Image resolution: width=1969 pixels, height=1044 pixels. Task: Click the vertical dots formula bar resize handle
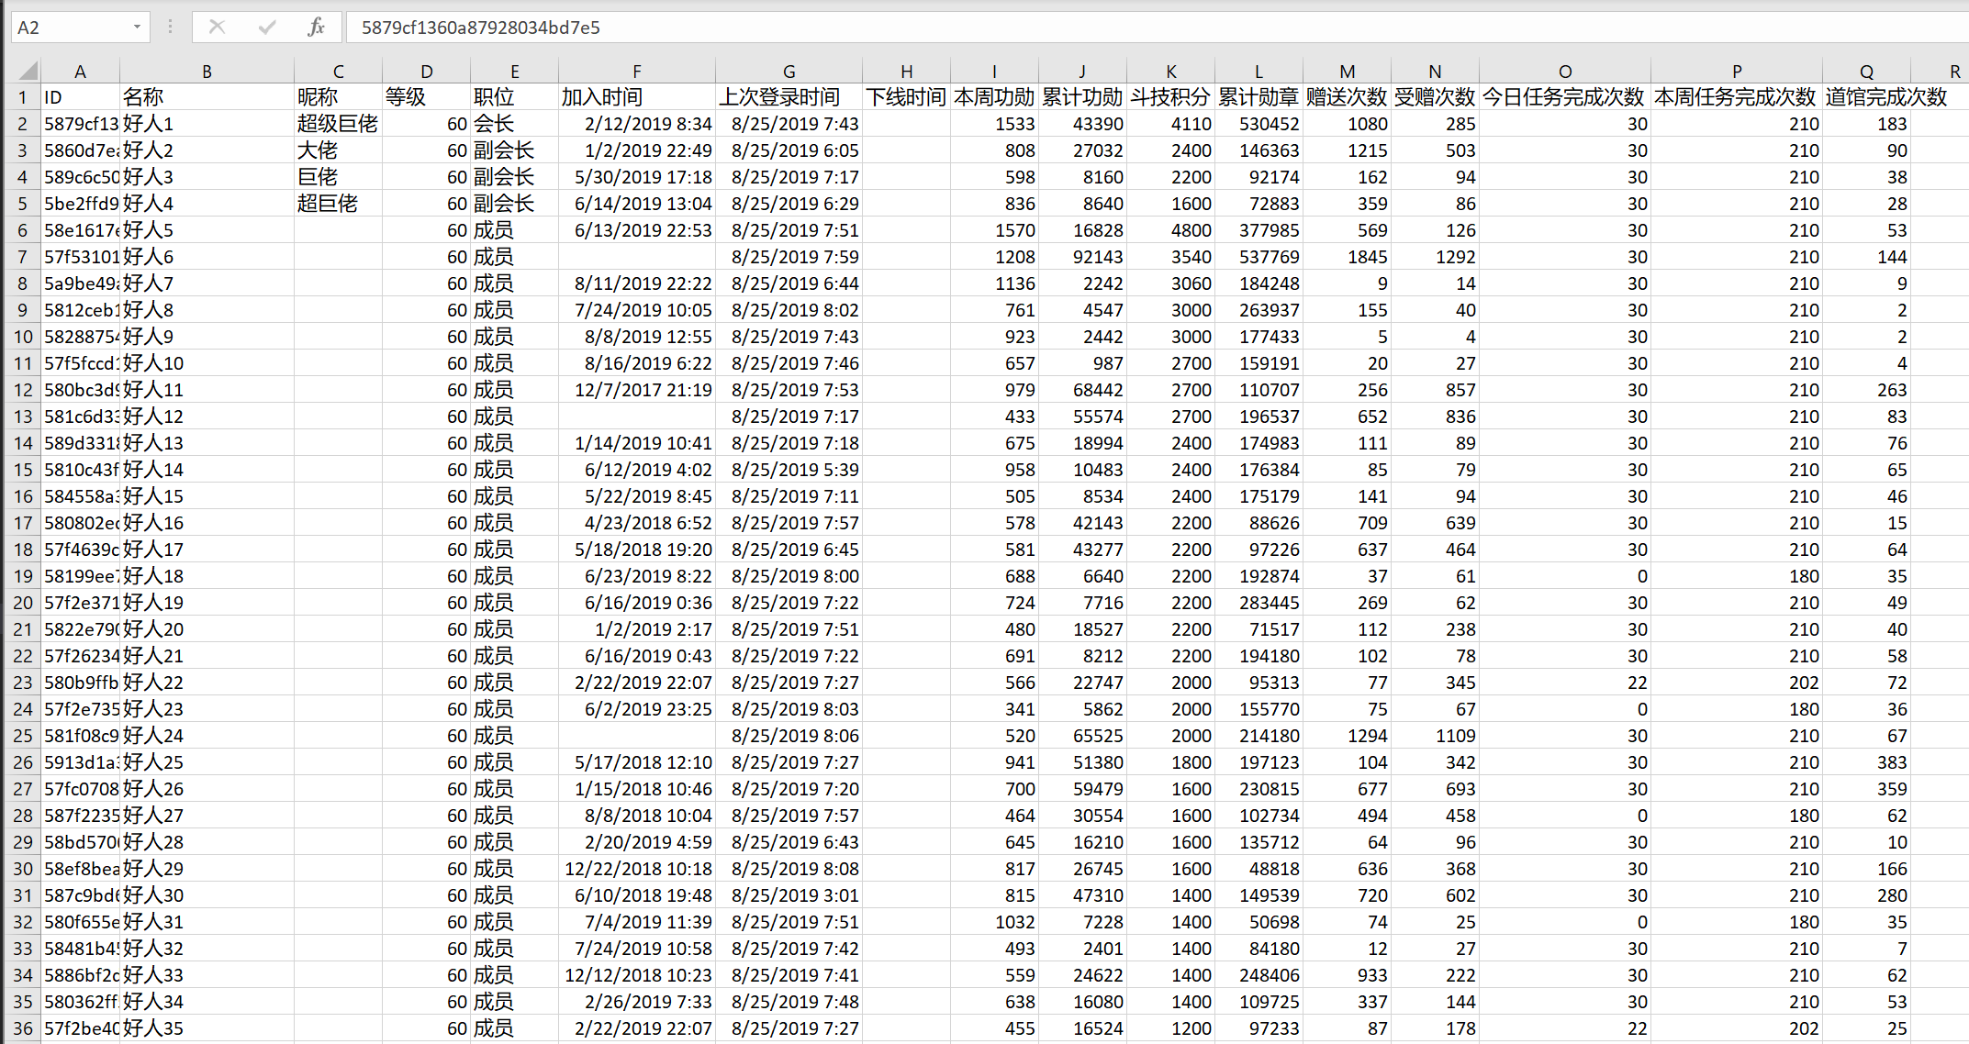tap(170, 28)
